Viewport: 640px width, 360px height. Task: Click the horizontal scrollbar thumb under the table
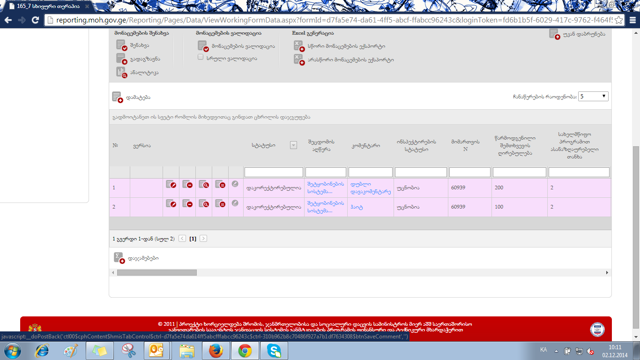pyautogui.click(x=156, y=272)
